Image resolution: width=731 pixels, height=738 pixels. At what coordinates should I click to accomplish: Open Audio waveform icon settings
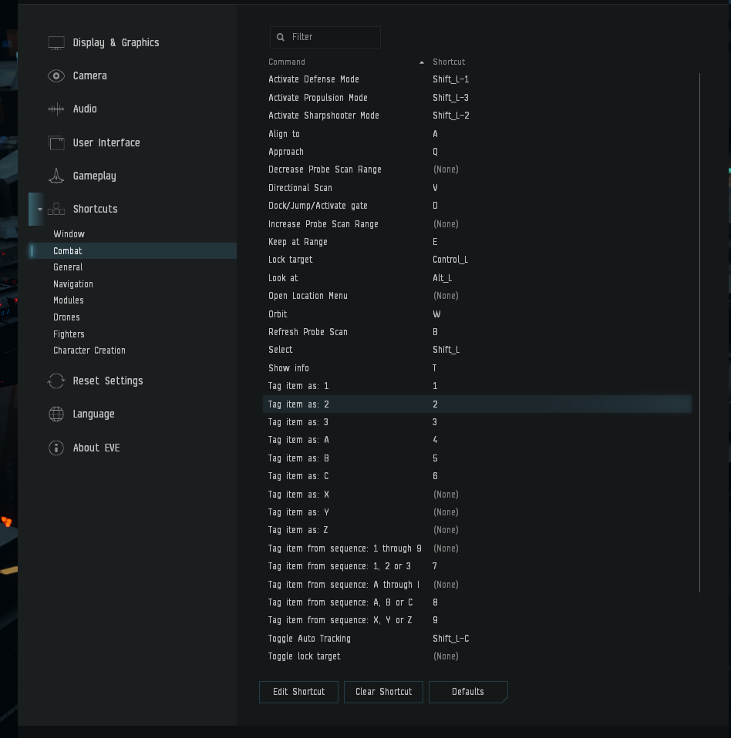(x=56, y=109)
